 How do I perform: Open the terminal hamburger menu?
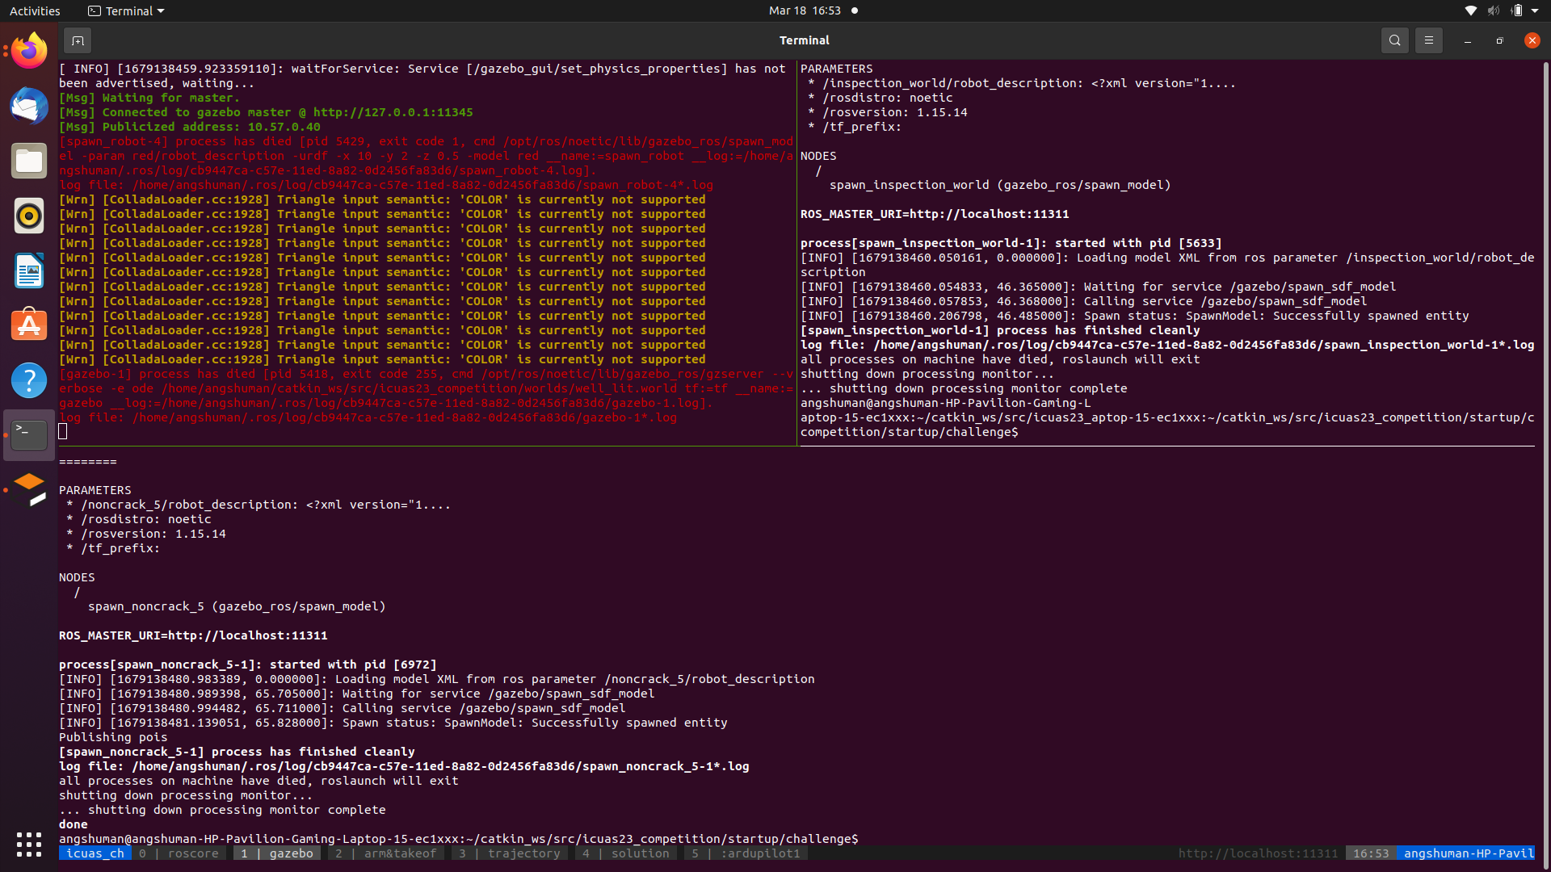pos(1428,40)
